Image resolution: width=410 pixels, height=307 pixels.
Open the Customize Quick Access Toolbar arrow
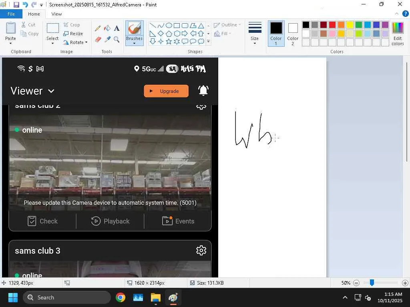coord(41,5)
